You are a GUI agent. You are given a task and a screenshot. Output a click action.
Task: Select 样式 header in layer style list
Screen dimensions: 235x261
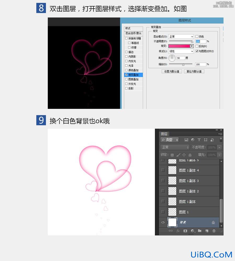pos(133,28)
